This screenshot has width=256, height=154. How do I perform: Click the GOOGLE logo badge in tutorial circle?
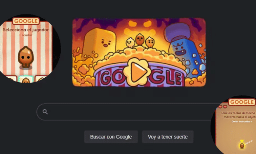pyautogui.click(x=242, y=102)
